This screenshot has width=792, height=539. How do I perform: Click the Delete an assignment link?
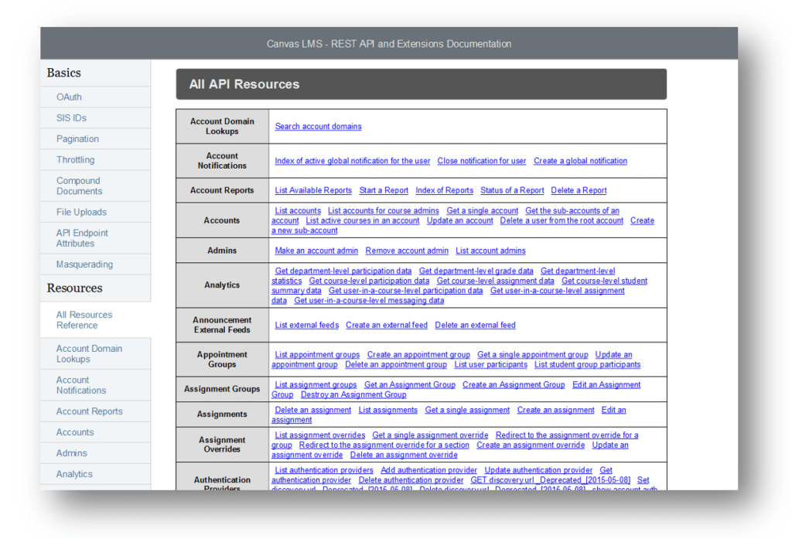point(312,410)
